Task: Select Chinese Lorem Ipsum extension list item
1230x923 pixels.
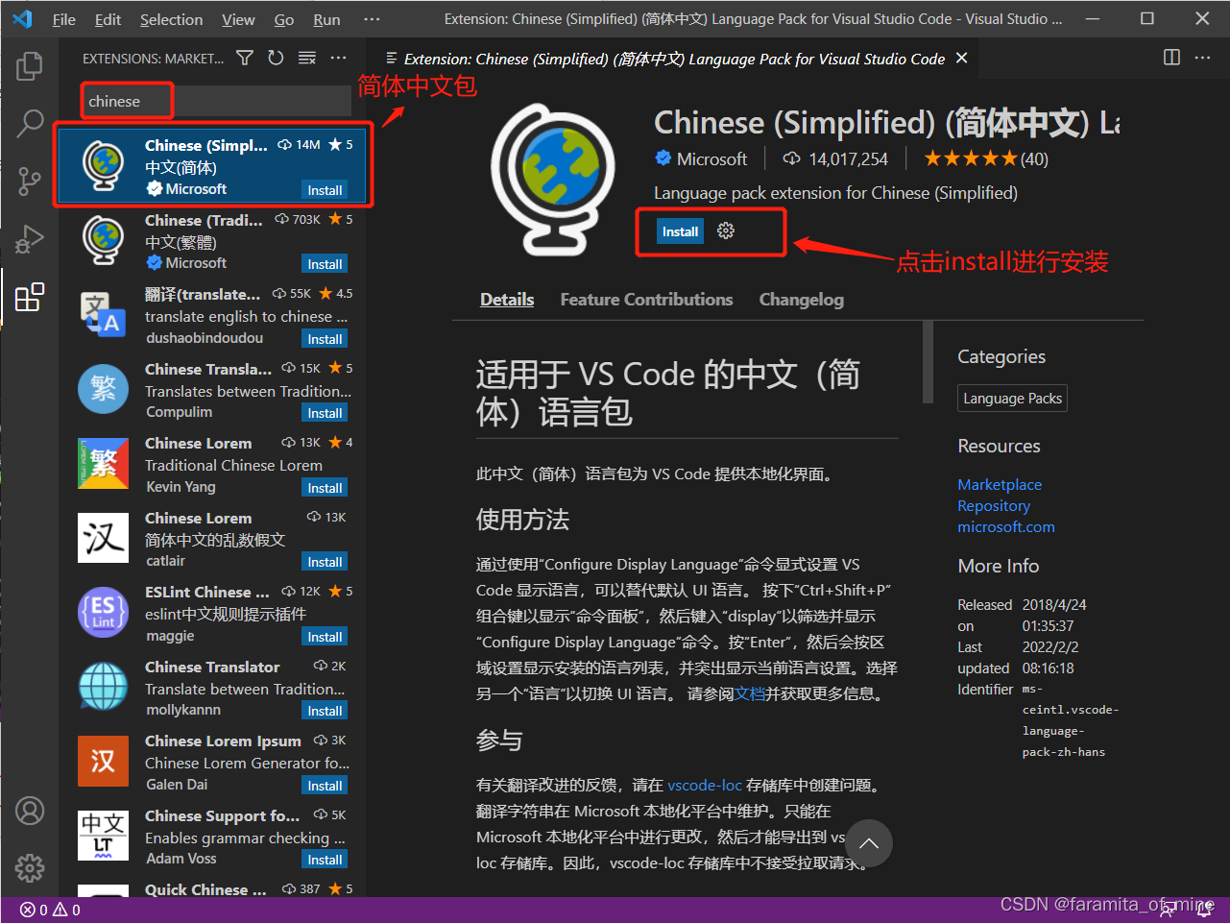Action: click(x=213, y=762)
